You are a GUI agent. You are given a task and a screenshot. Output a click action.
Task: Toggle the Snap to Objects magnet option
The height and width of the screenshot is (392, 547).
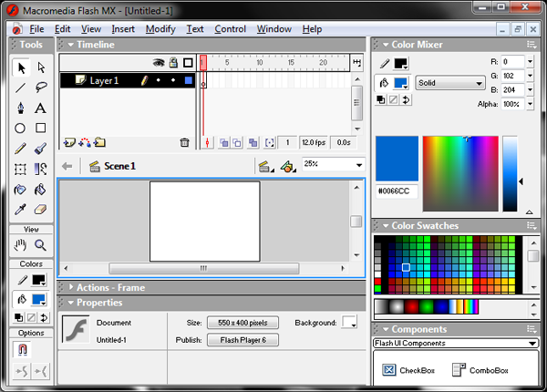coord(22,349)
